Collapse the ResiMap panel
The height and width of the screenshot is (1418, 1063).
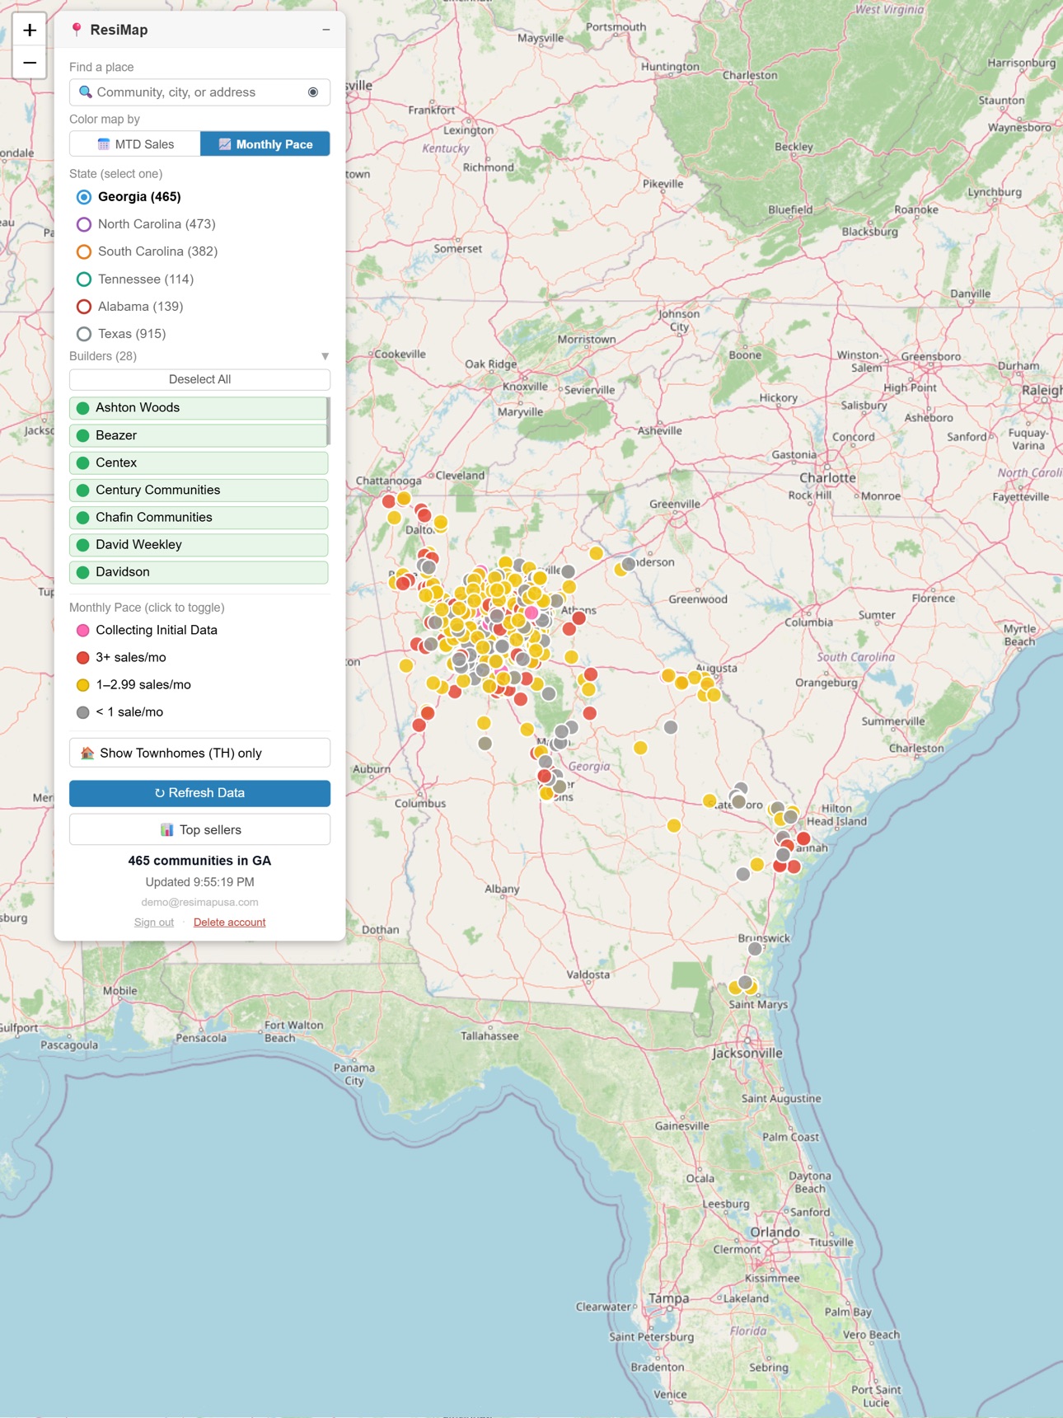click(x=326, y=30)
